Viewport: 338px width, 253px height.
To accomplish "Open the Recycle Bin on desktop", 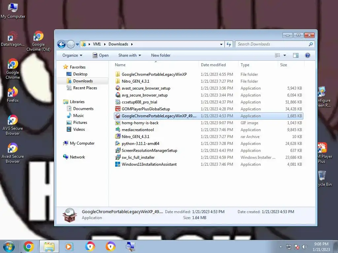I will click(x=324, y=179).
